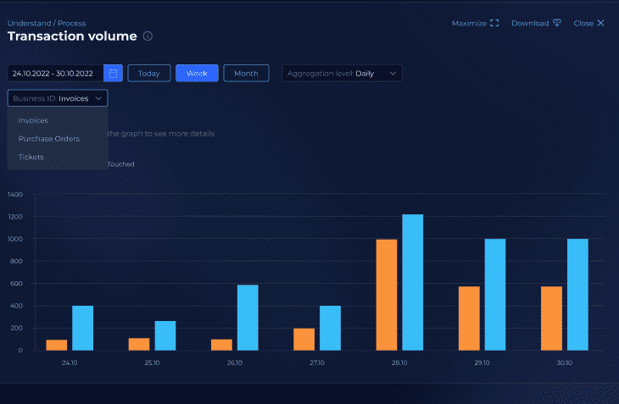Click the Download icon in header
The width and height of the screenshot is (619, 404).
coord(557,24)
